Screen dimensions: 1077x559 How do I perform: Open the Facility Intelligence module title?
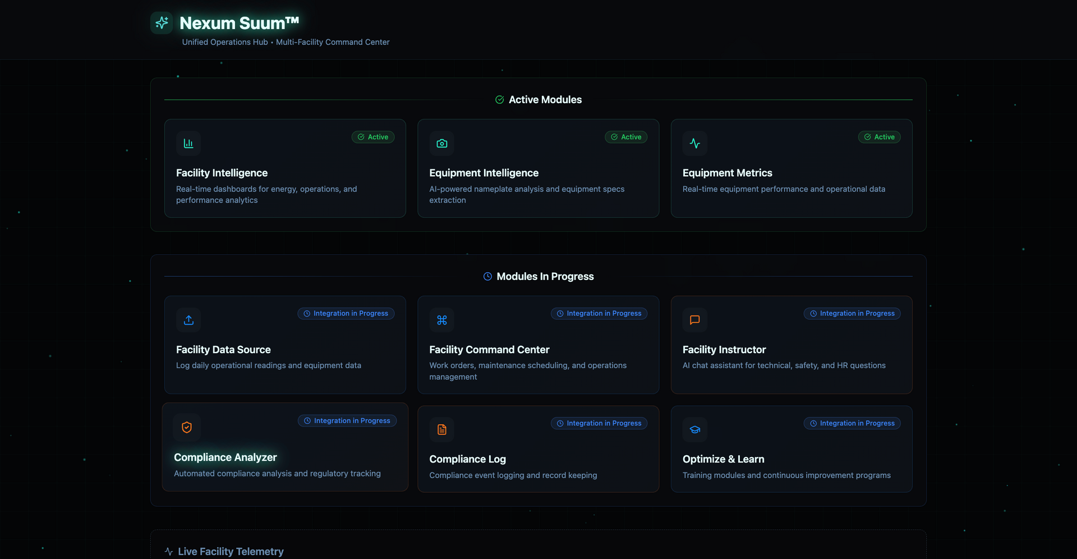222,173
